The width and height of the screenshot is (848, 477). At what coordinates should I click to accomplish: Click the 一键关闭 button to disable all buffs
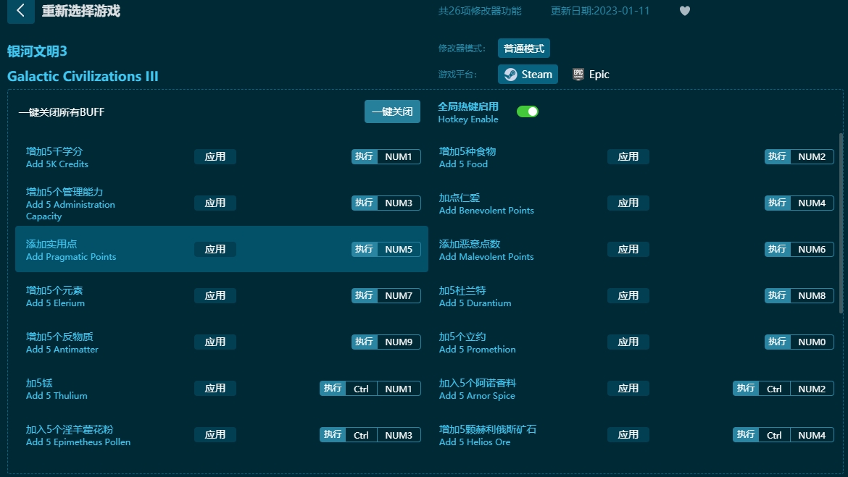point(392,111)
